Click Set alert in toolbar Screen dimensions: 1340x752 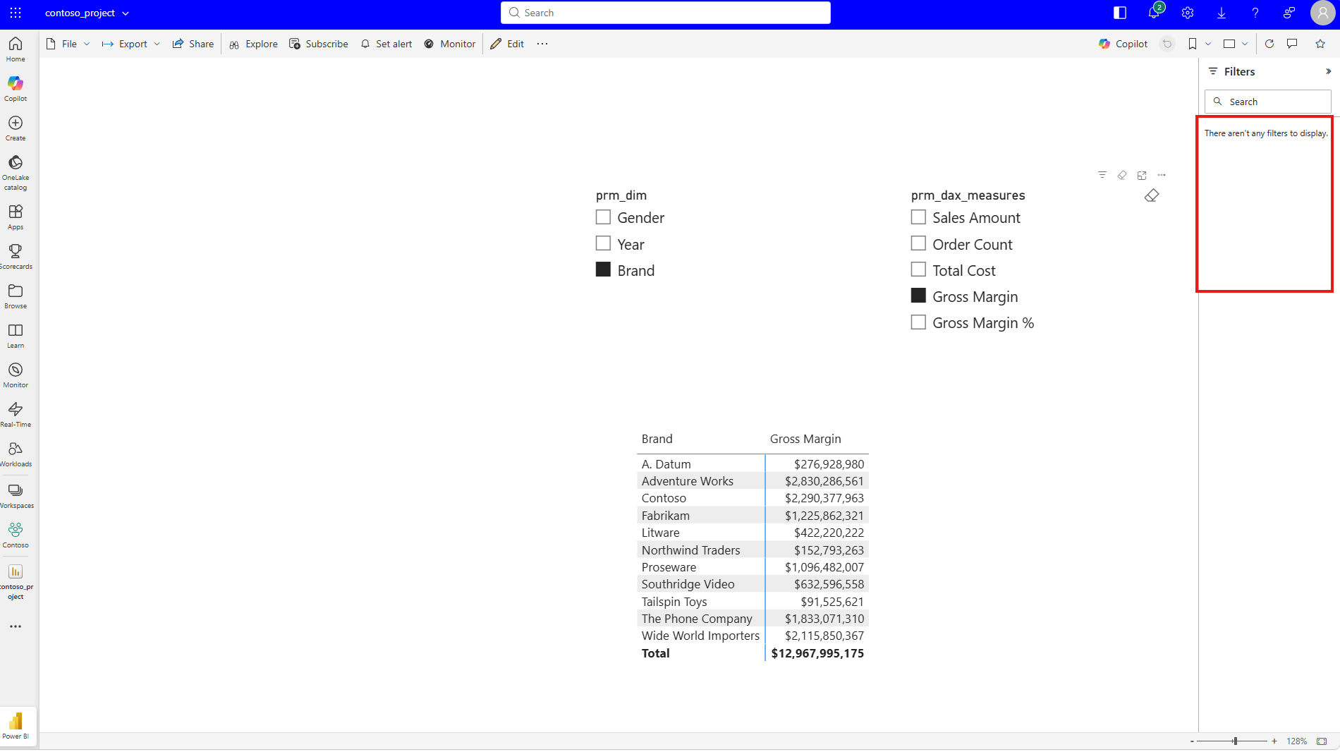click(x=386, y=44)
